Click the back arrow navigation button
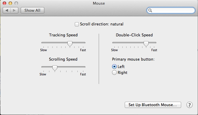This screenshot has height=115, width=198. (x=7, y=10)
